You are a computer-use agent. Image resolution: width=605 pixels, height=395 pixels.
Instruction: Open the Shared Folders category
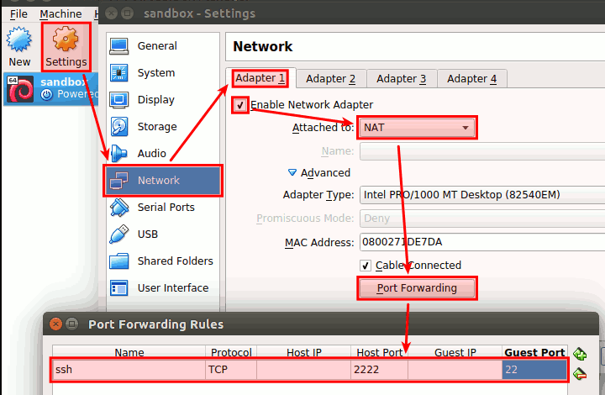coord(162,261)
